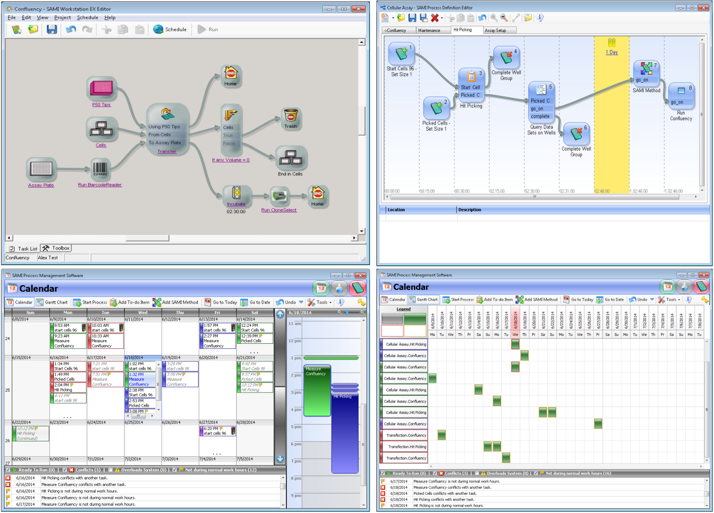Toggle Not during normal work hours (16) checkbox
This screenshot has width=714, height=513.
coord(535,473)
